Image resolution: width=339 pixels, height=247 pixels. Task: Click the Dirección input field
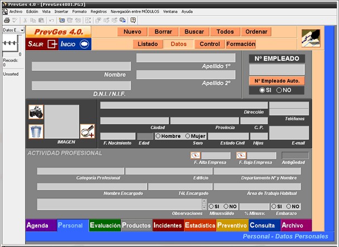(184, 105)
